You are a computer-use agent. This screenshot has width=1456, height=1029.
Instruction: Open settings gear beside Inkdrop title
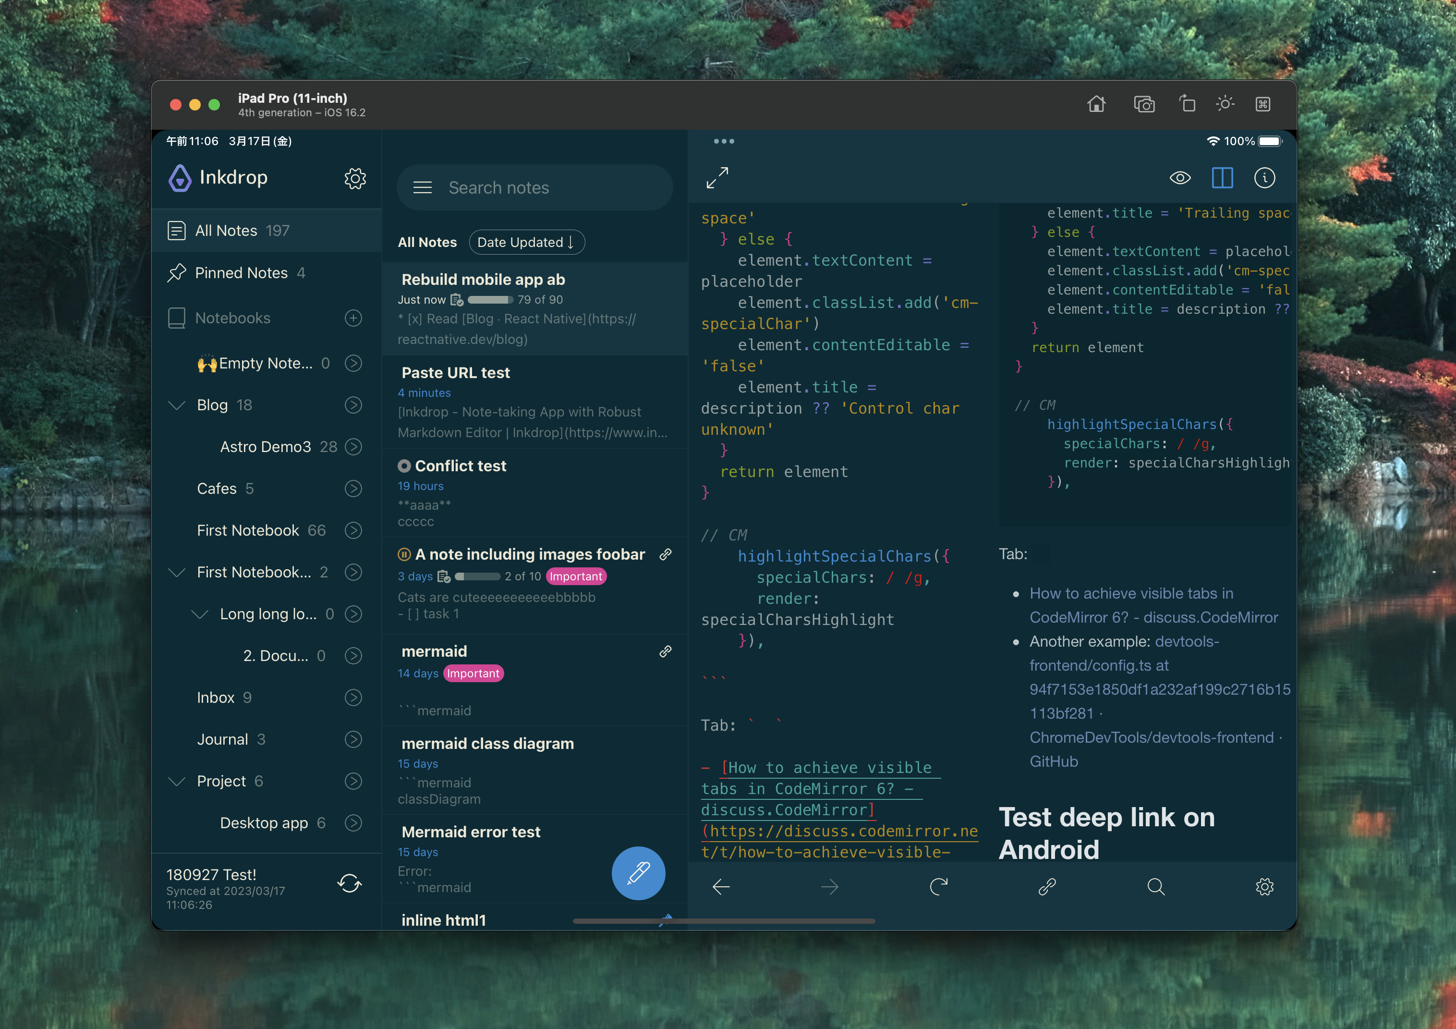355,179
